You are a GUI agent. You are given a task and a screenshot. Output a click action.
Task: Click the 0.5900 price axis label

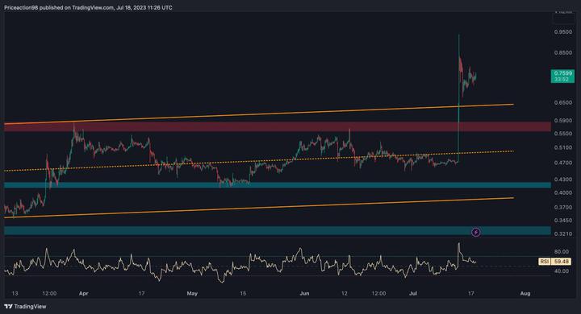point(563,121)
